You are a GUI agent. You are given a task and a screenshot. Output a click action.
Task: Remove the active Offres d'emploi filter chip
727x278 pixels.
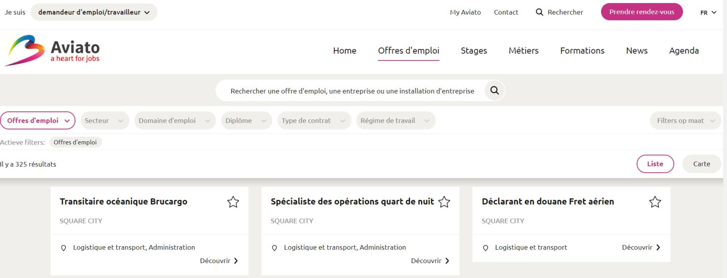pos(75,142)
